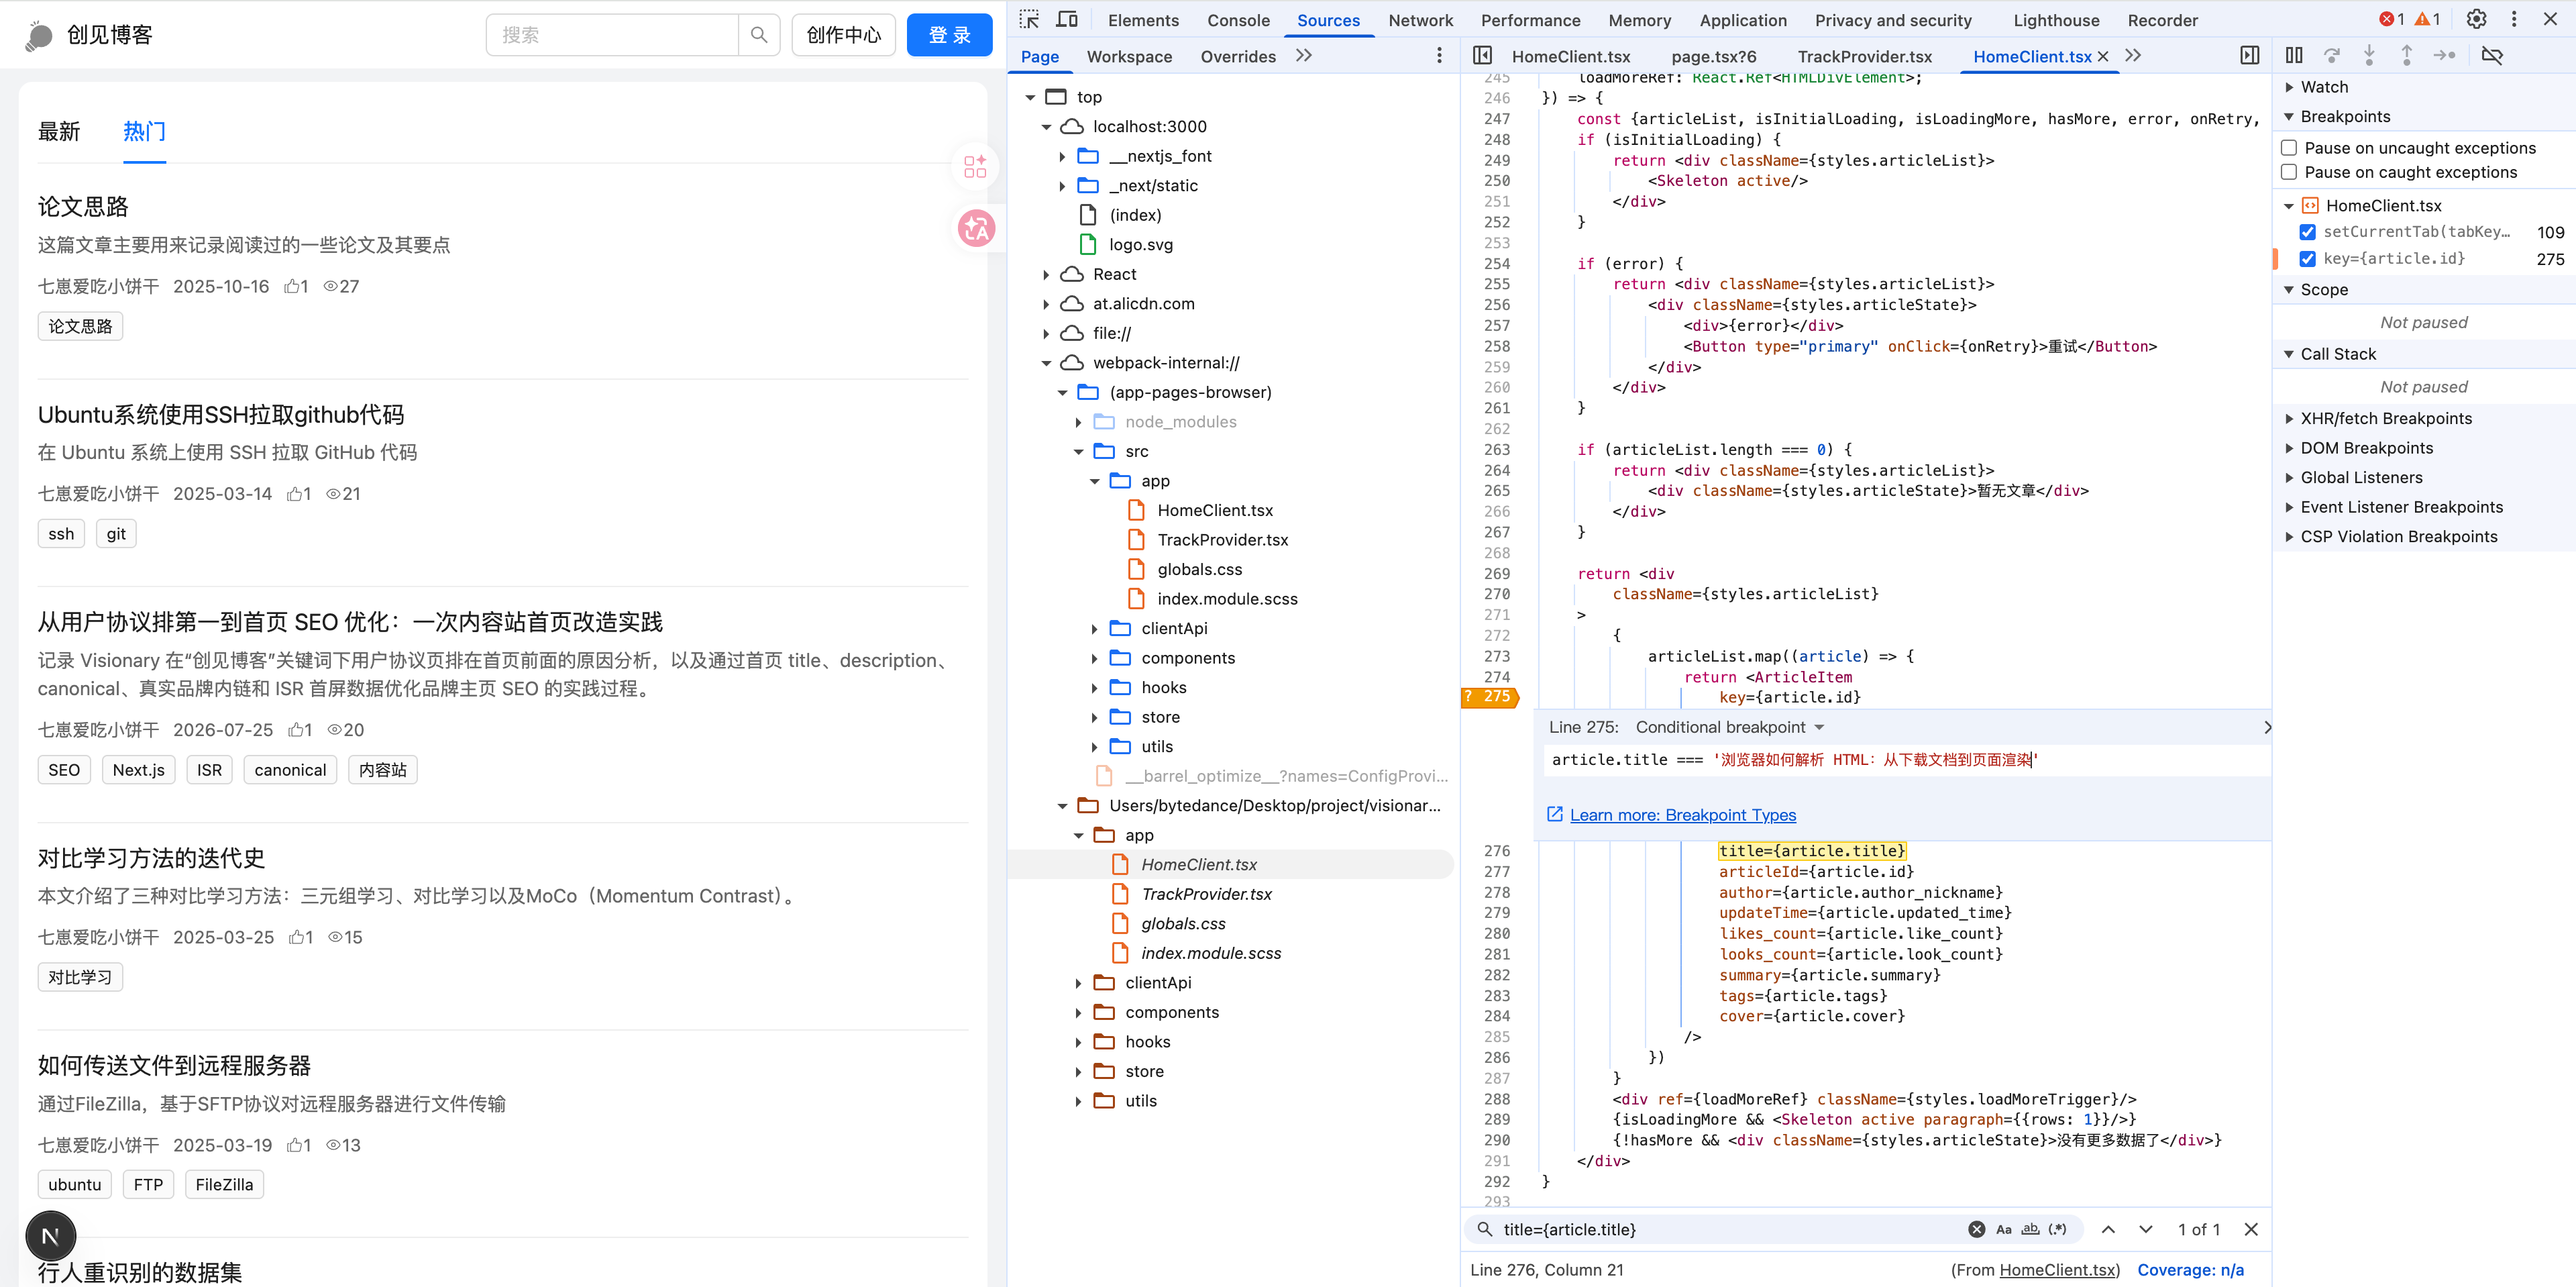Open the Conditional breakpoint type dropdown

[1730, 728]
